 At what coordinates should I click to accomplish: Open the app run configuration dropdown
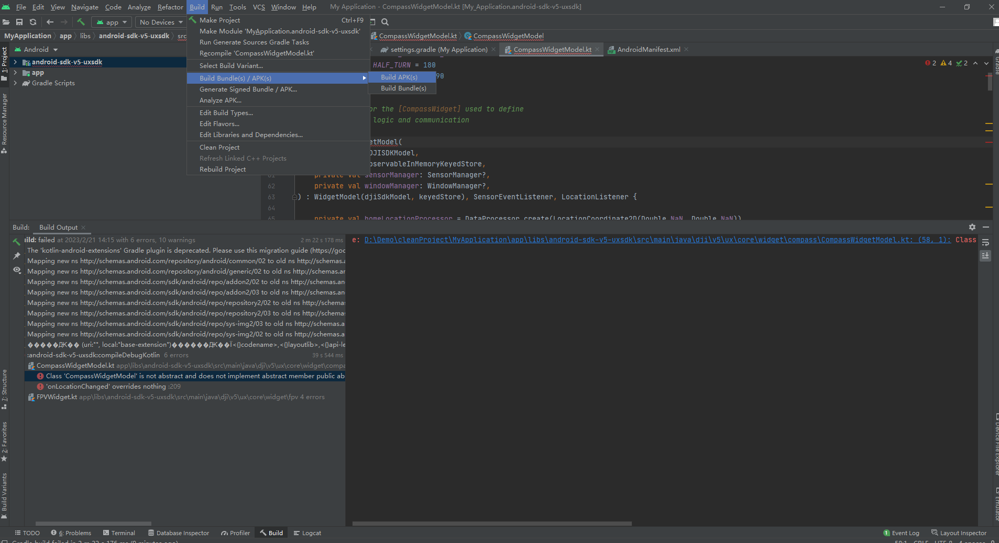click(111, 22)
